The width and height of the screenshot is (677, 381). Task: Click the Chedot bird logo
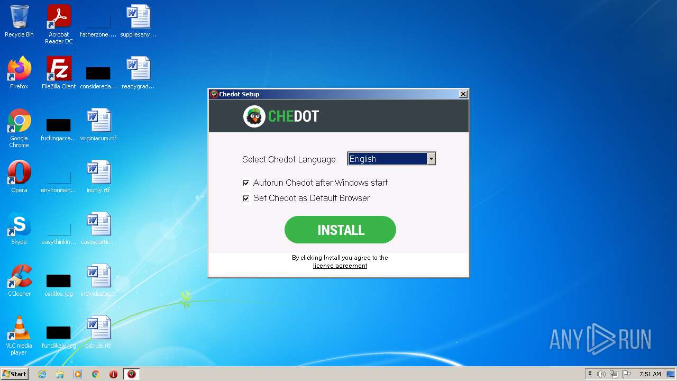point(254,116)
